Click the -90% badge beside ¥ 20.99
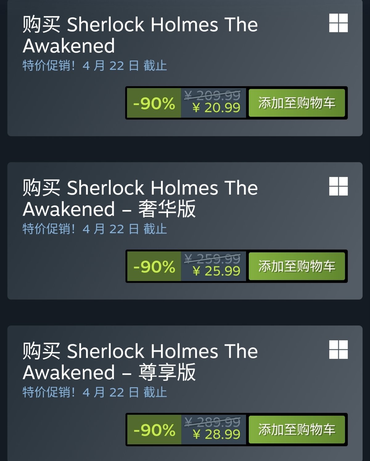370x461 pixels. [x=154, y=103]
